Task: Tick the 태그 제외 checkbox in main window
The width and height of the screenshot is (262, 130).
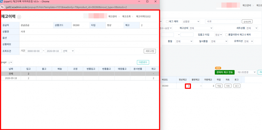Action: (x=167, y=21)
